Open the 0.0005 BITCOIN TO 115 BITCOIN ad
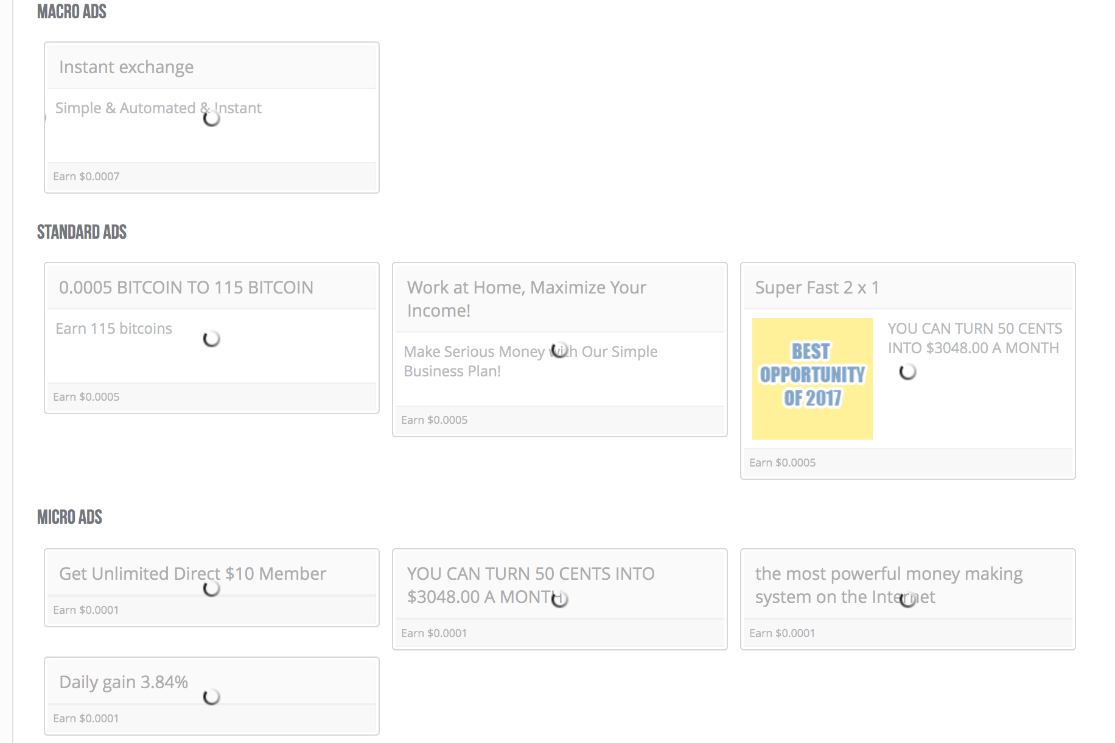This screenshot has height=743, width=1115. pyautogui.click(x=186, y=287)
